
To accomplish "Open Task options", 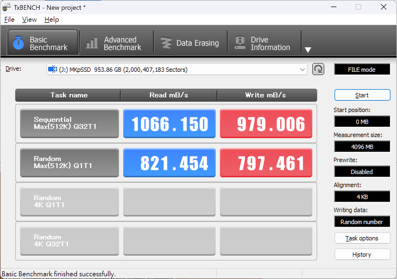I will click(362, 238).
